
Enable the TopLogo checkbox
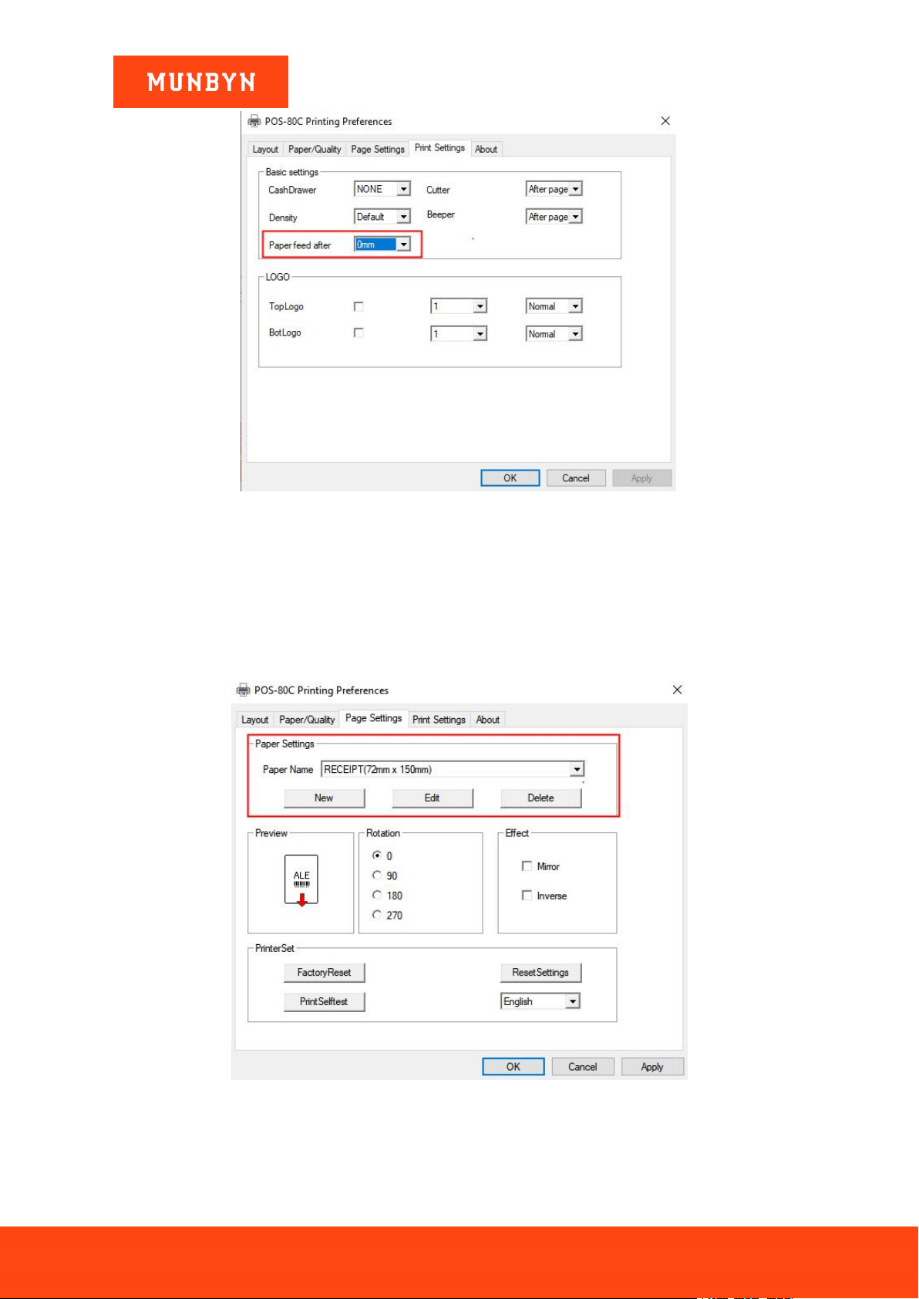359,306
